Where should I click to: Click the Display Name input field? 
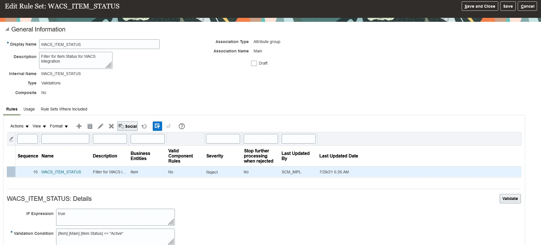[99, 44]
